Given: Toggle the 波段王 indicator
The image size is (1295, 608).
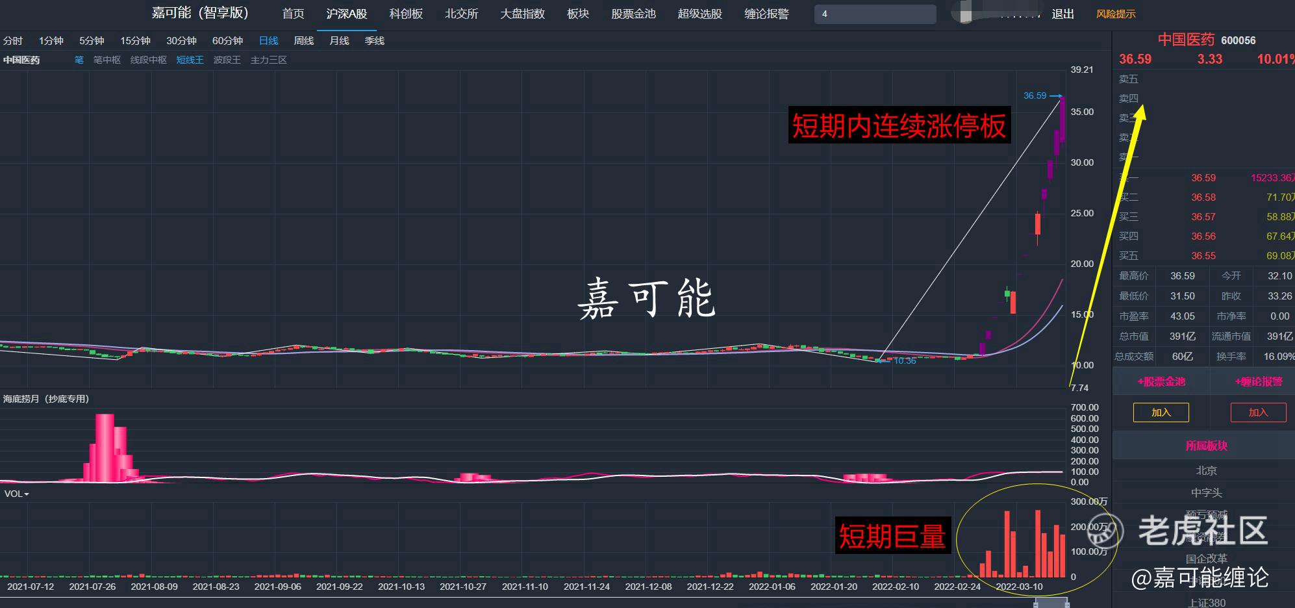Looking at the screenshot, I should coord(227,60).
